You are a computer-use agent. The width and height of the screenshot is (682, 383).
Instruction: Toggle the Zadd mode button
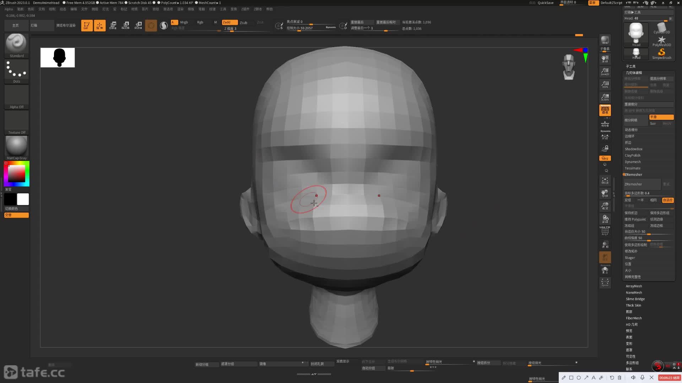(229, 22)
